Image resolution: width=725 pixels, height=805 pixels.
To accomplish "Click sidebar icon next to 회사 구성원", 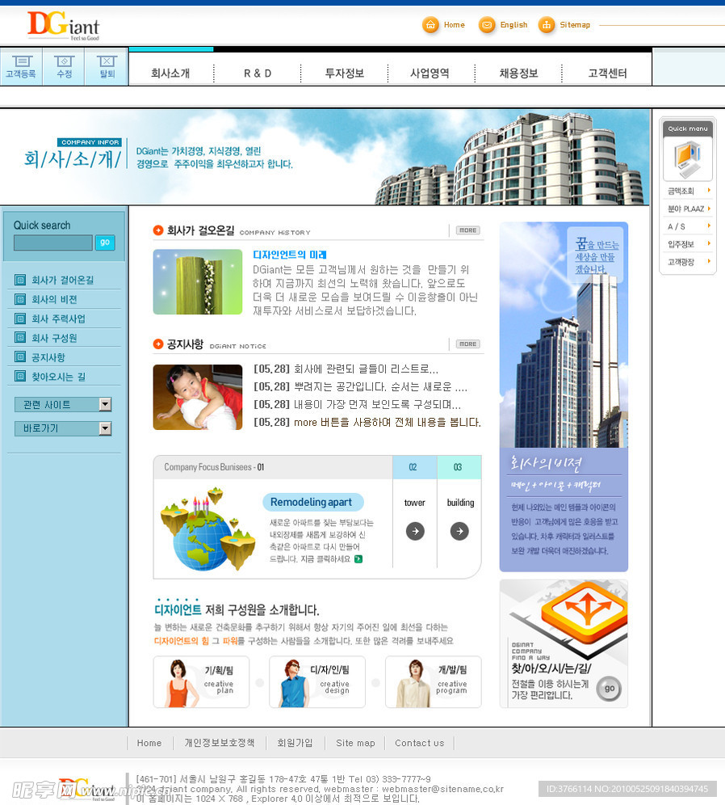I will point(20,337).
